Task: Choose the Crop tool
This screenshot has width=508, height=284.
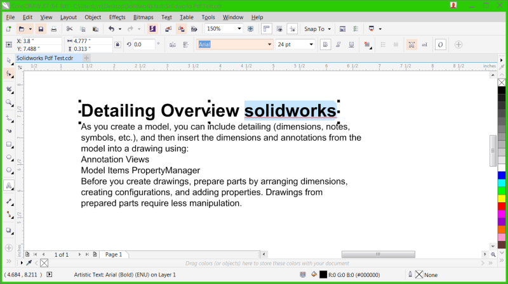Action: (x=9, y=89)
